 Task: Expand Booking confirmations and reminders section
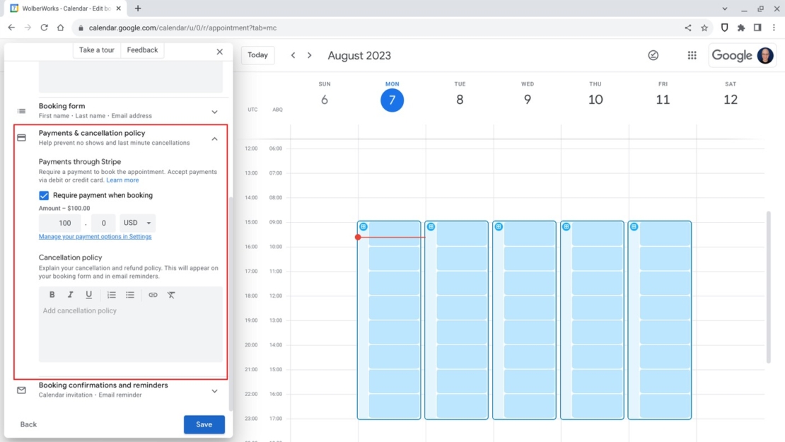214,390
